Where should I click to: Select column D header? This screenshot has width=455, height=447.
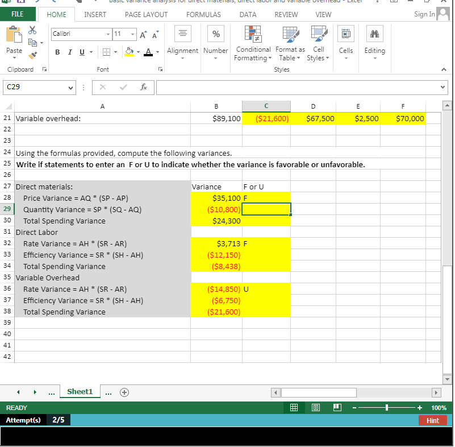pos(314,106)
